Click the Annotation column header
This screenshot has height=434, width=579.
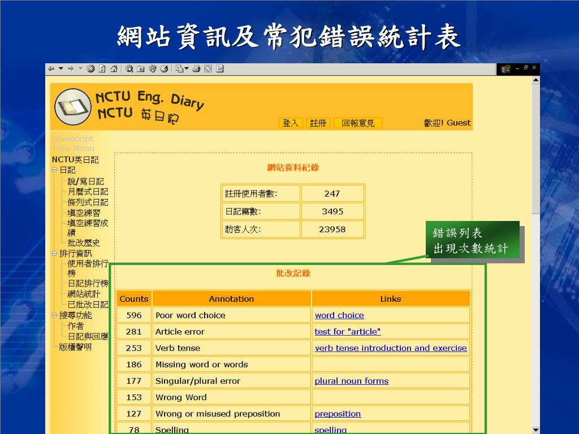tap(231, 298)
